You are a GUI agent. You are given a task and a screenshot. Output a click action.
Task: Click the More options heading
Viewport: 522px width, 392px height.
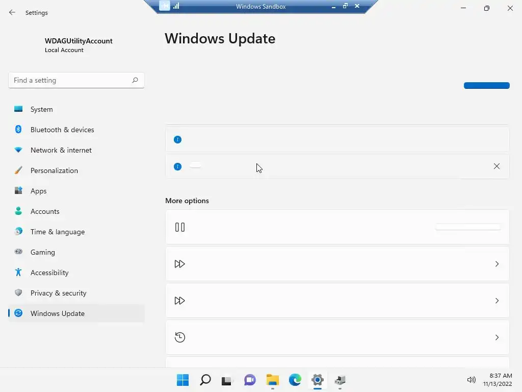187,201
